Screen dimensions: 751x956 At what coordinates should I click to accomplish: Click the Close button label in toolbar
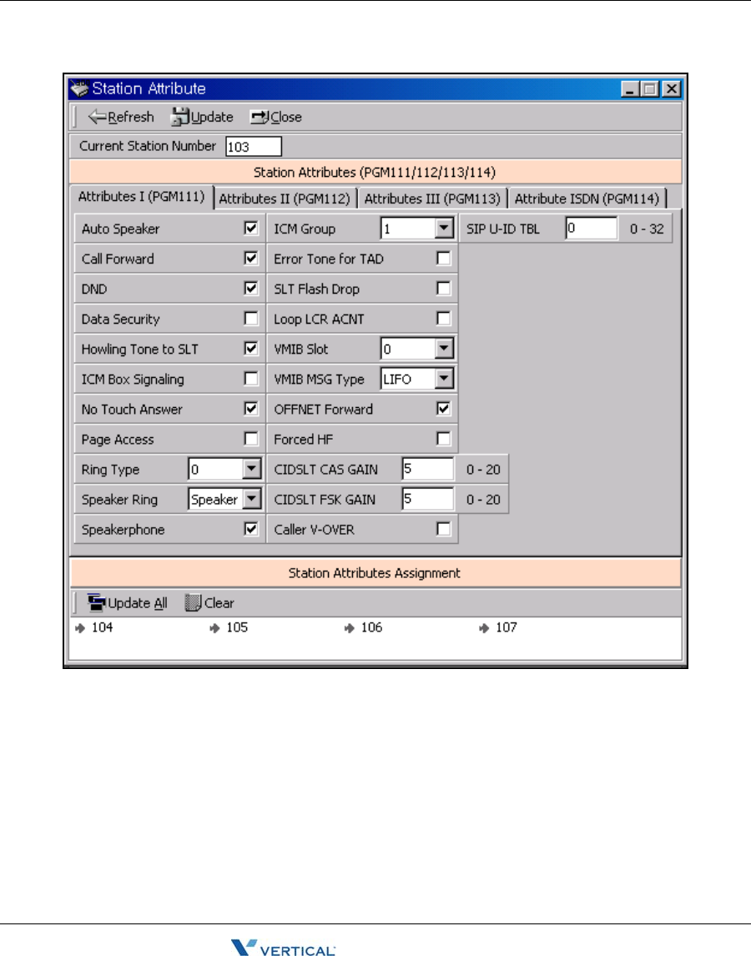[286, 117]
